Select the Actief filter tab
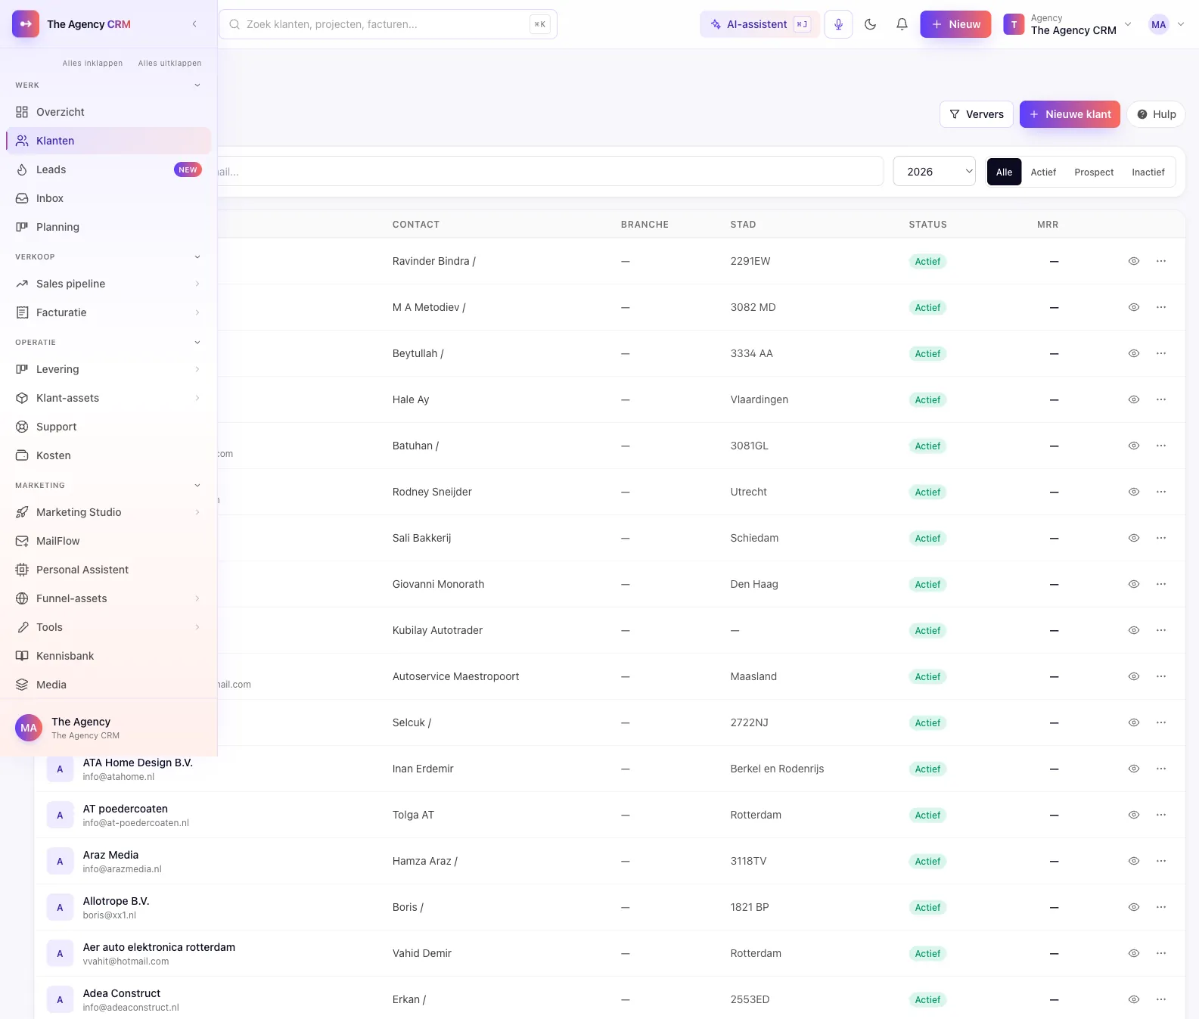This screenshot has height=1019, width=1199. point(1043,172)
